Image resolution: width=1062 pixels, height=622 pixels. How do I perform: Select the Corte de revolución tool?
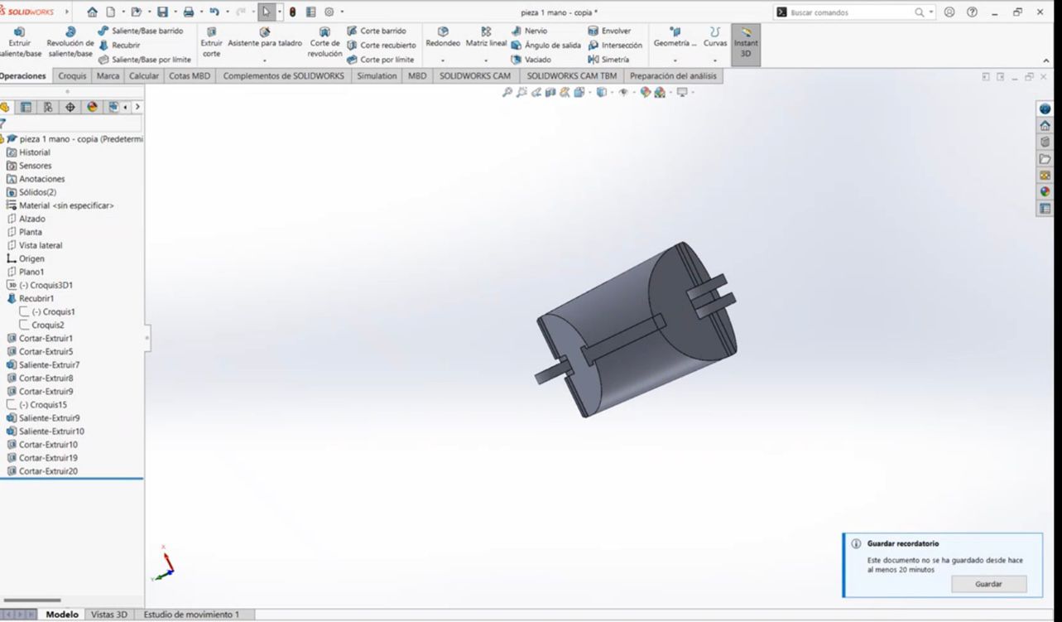(324, 42)
